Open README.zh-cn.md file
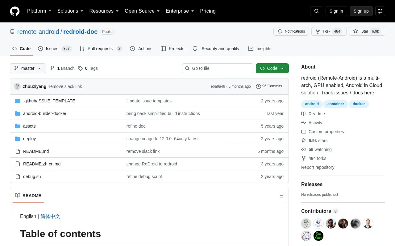The width and height of the screenshot is (395, 246). click(42, 164)
